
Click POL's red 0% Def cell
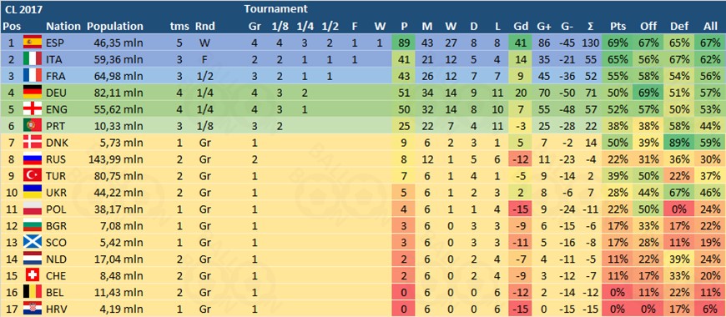click(679, 209)
